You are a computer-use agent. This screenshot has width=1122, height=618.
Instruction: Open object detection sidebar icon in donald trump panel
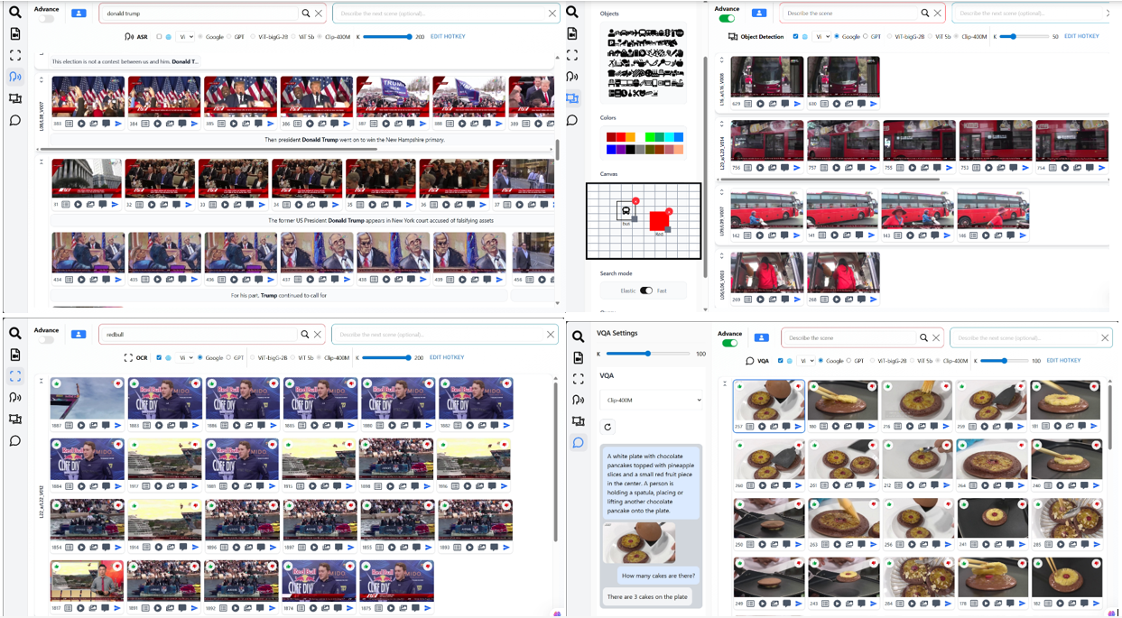[15, 98]
